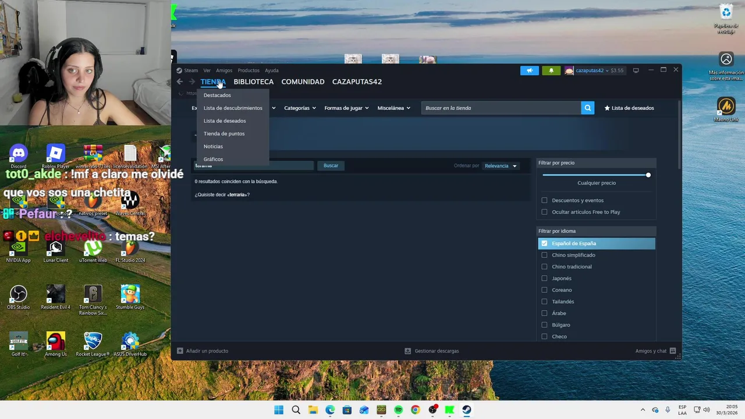Screen dimensions: 745x419
Task: Open the Windows Start button
Action: point(279,410)
